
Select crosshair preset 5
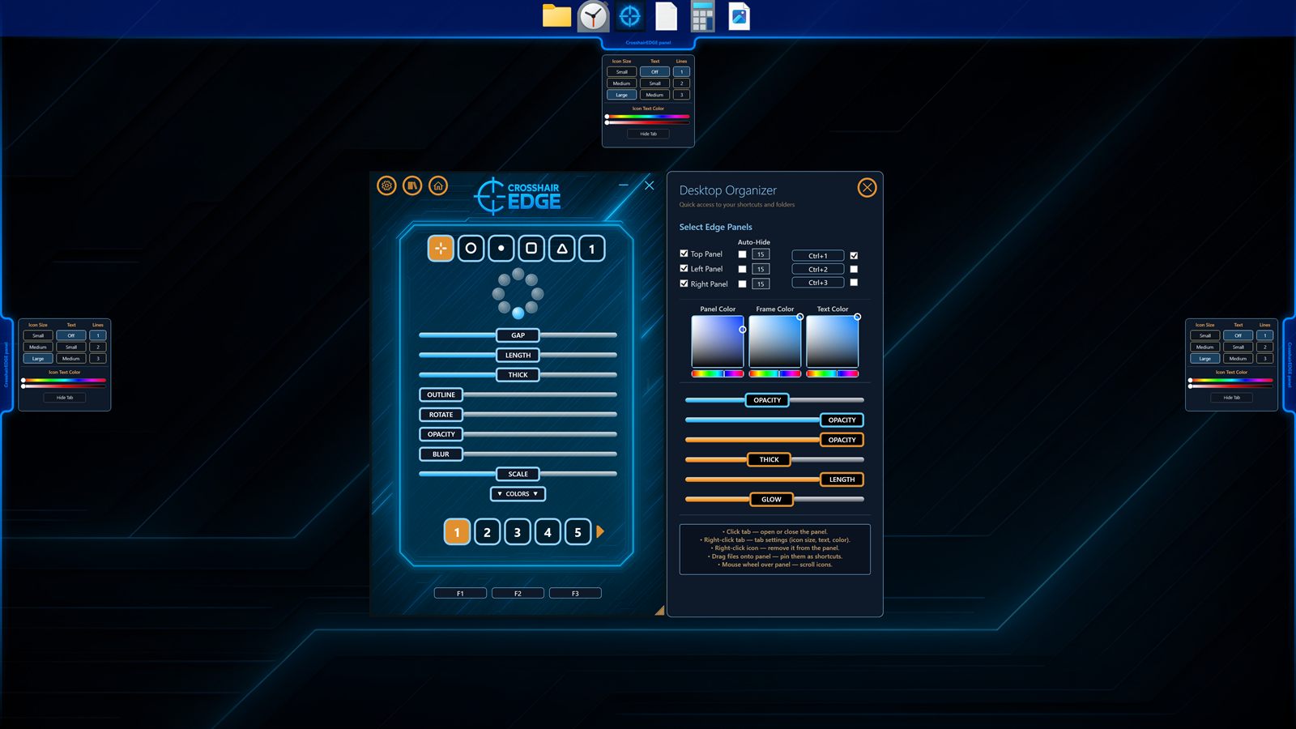[x=578, y=532]
